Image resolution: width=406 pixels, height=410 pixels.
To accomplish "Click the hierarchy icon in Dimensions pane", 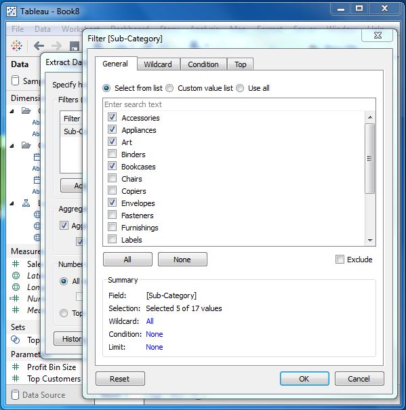I will point(26,203).
